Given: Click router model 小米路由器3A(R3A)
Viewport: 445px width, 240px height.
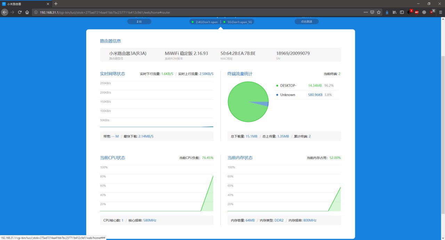Looking at the screenshot, I should pyautogui.click(x=128, y=53).
